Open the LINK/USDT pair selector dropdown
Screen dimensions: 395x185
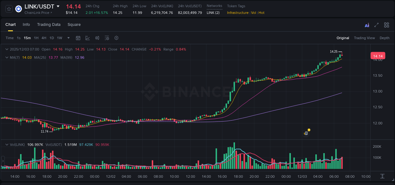click(58, 6)
